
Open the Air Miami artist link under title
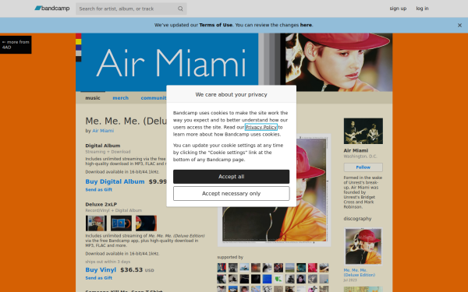[x=103, y=131]
